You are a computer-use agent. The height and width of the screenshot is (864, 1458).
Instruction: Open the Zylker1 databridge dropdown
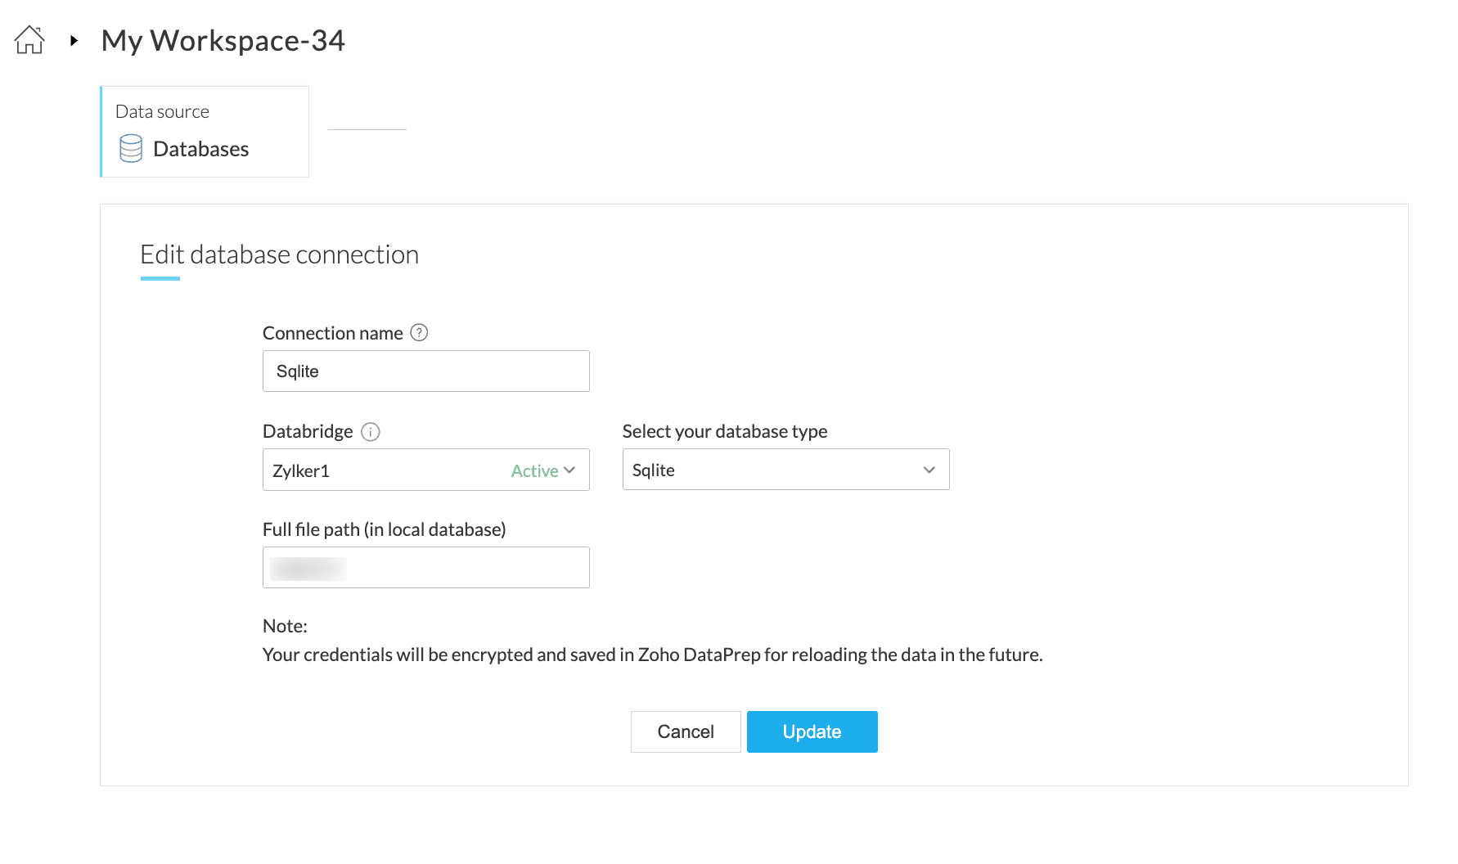click(385, 470)
